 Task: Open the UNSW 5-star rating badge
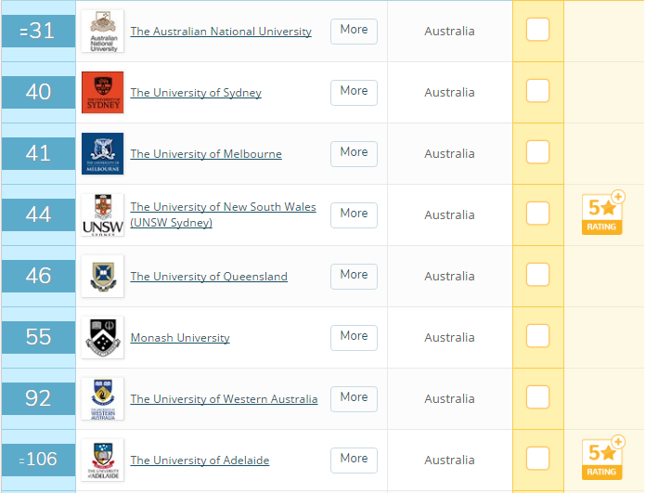click(x=602, y=214)
